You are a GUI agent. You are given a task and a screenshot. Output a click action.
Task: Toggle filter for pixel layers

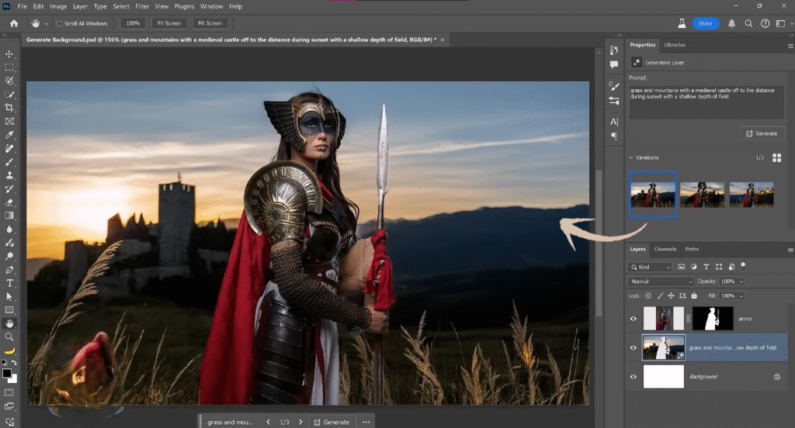point(682,267)
